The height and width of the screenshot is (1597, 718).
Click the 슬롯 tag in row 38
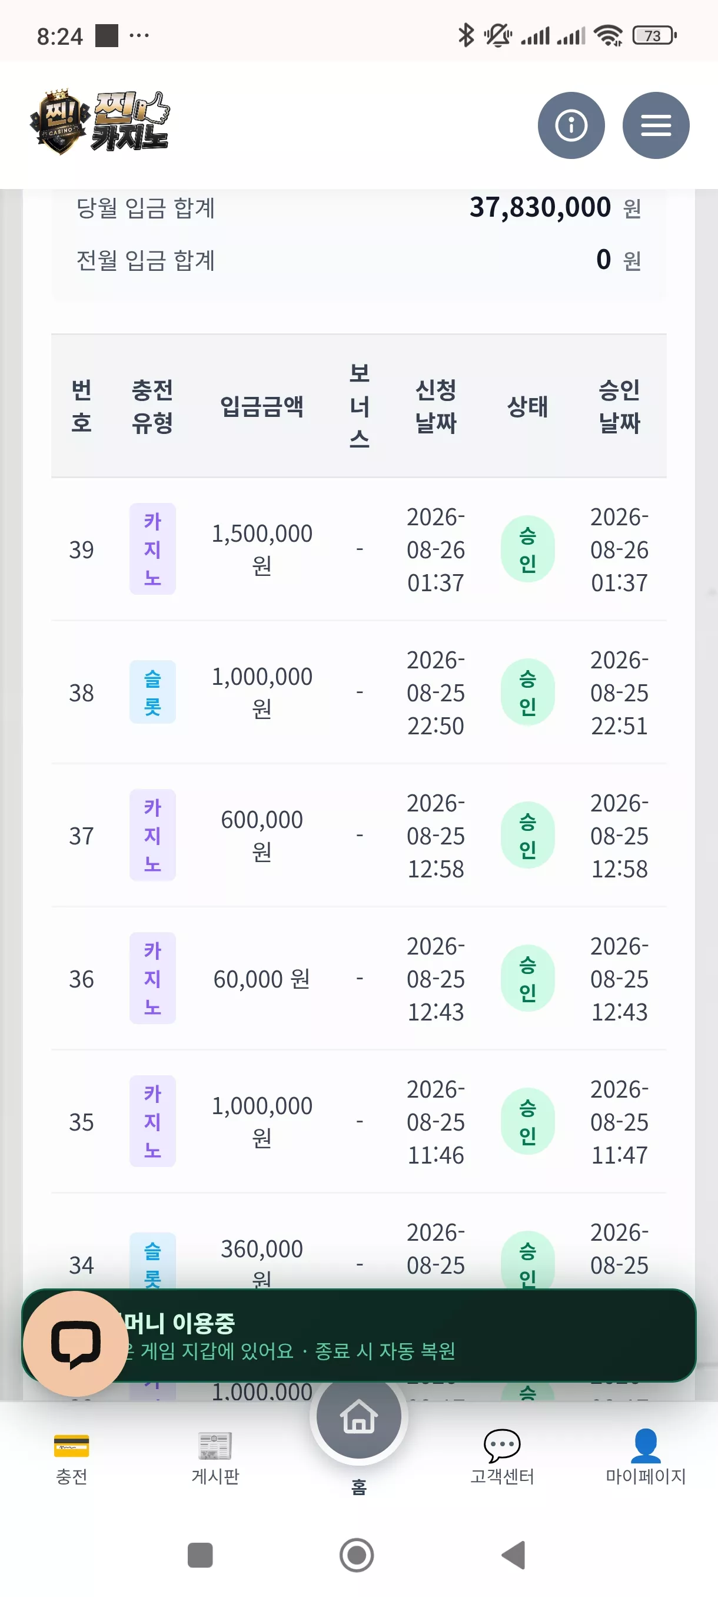(x=152, y=692)
